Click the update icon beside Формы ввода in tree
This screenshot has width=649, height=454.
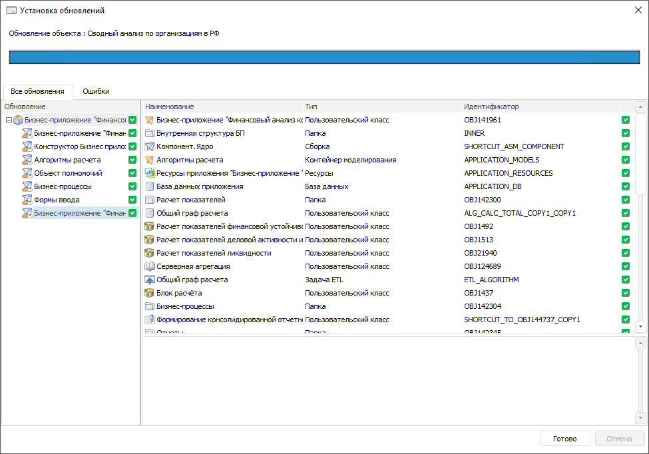coord(27,200)
